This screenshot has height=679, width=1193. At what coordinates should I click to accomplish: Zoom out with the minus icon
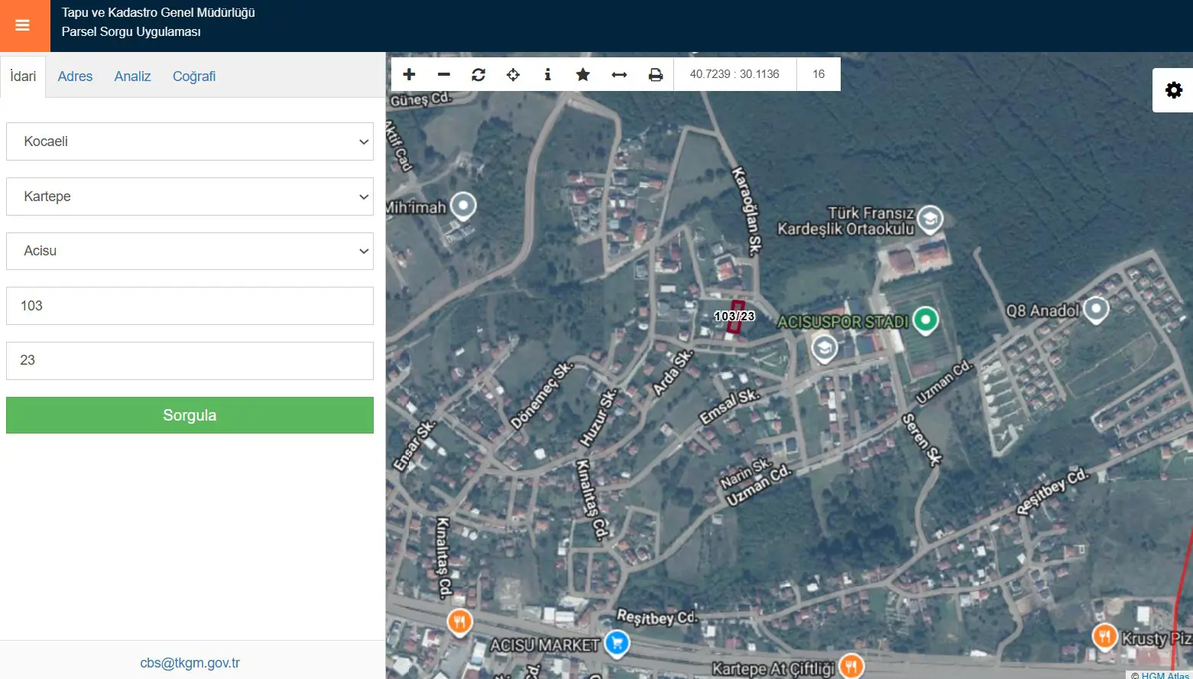tap(444, 74)
